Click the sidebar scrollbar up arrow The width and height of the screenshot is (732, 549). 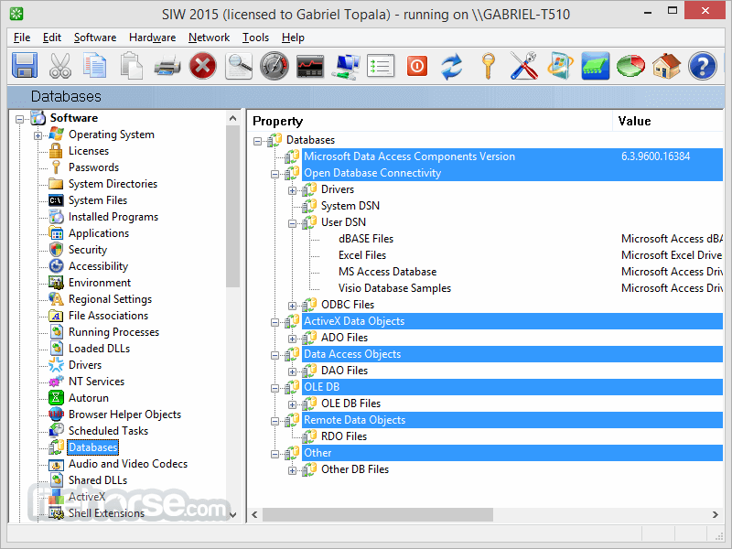click(233, 119)
